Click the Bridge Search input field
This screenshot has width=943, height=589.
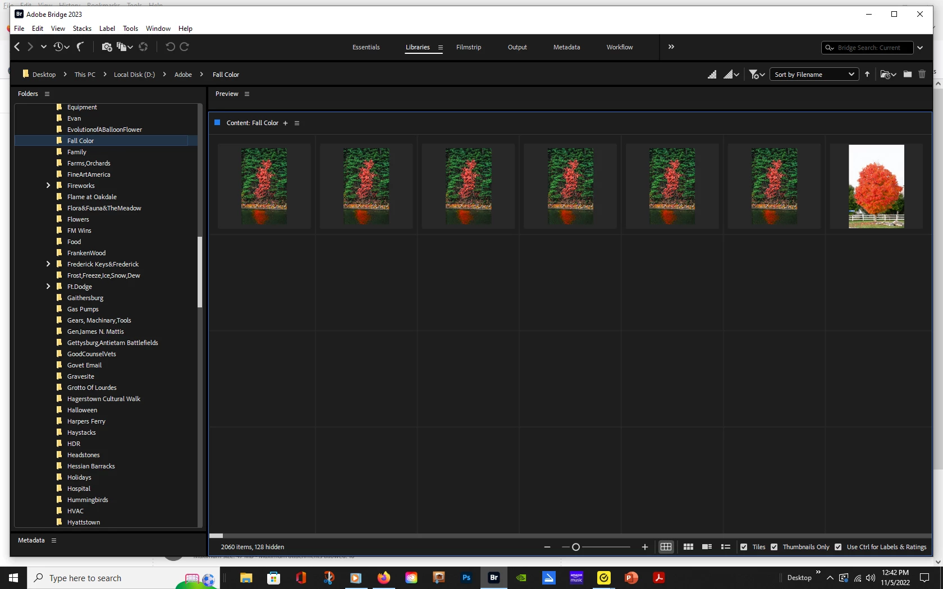(867, 48)
